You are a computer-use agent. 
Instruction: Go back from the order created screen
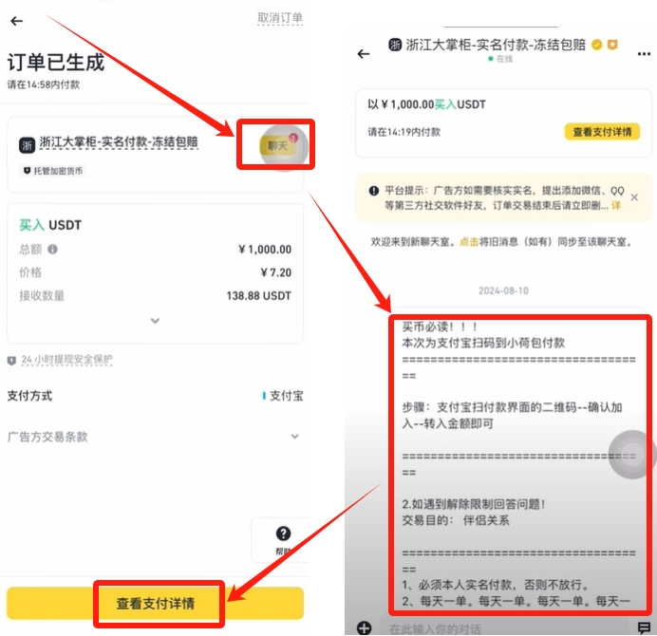(x=16, y=21)
